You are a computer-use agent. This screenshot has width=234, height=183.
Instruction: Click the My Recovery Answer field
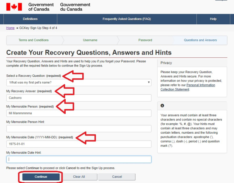[79, 98]
